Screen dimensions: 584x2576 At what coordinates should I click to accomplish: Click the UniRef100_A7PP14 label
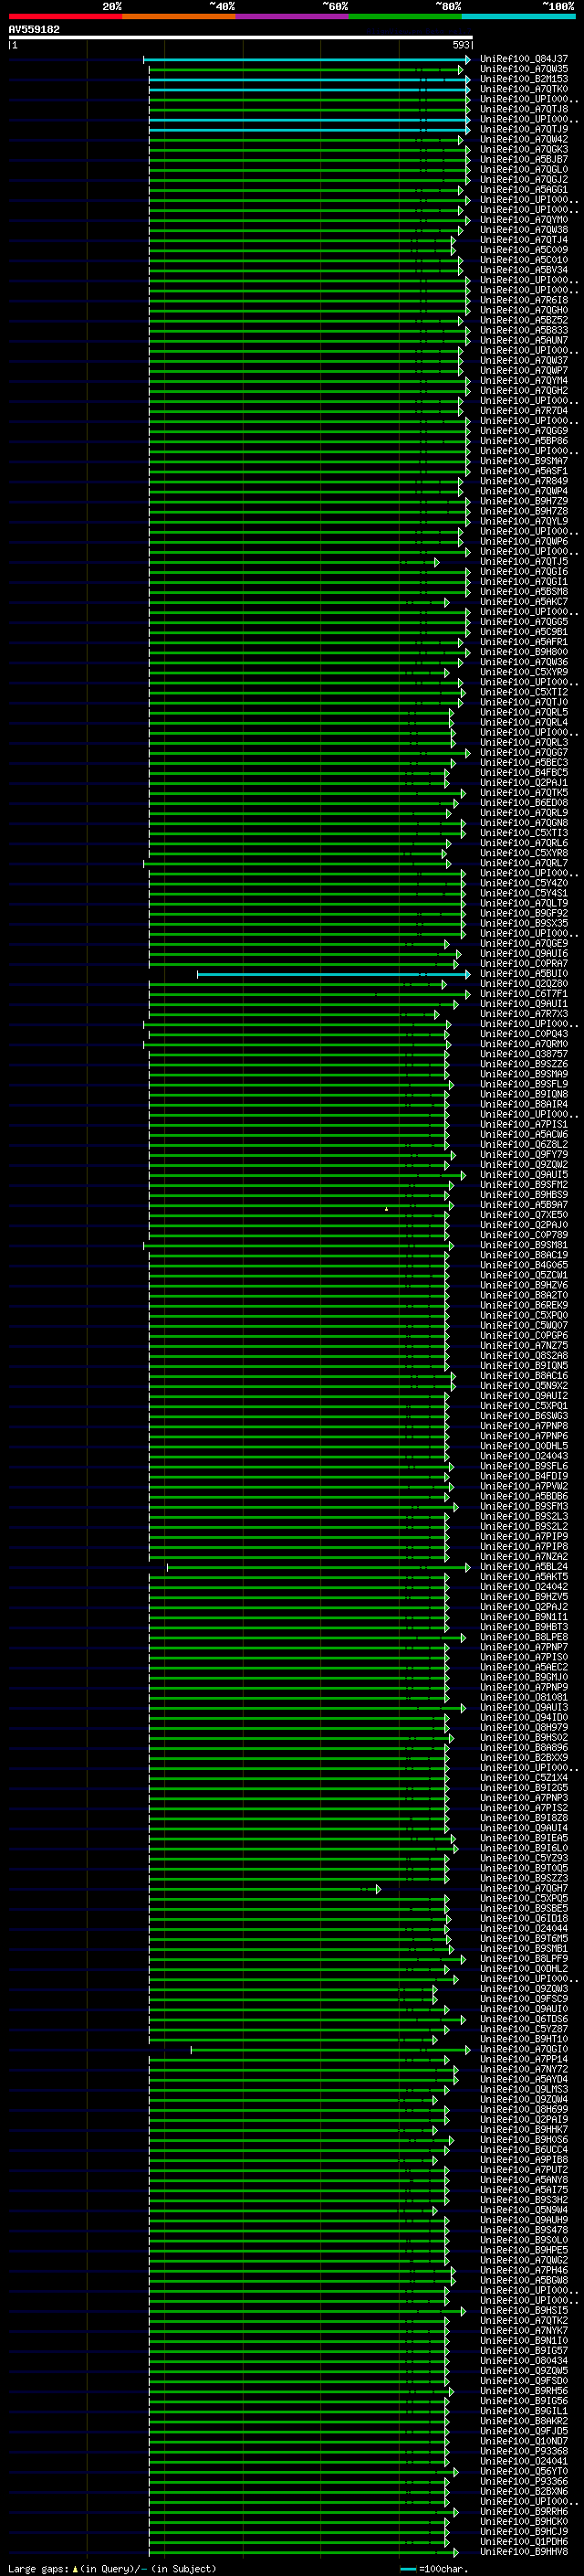524,2060
